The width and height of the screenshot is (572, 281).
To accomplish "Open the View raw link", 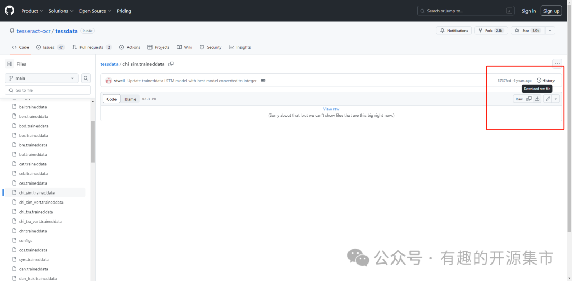I will tap(331, 109).
